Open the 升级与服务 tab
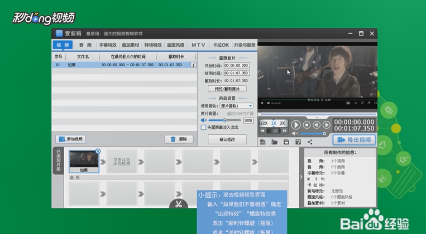This screenshot has width=426, height=234. (245, 45)
